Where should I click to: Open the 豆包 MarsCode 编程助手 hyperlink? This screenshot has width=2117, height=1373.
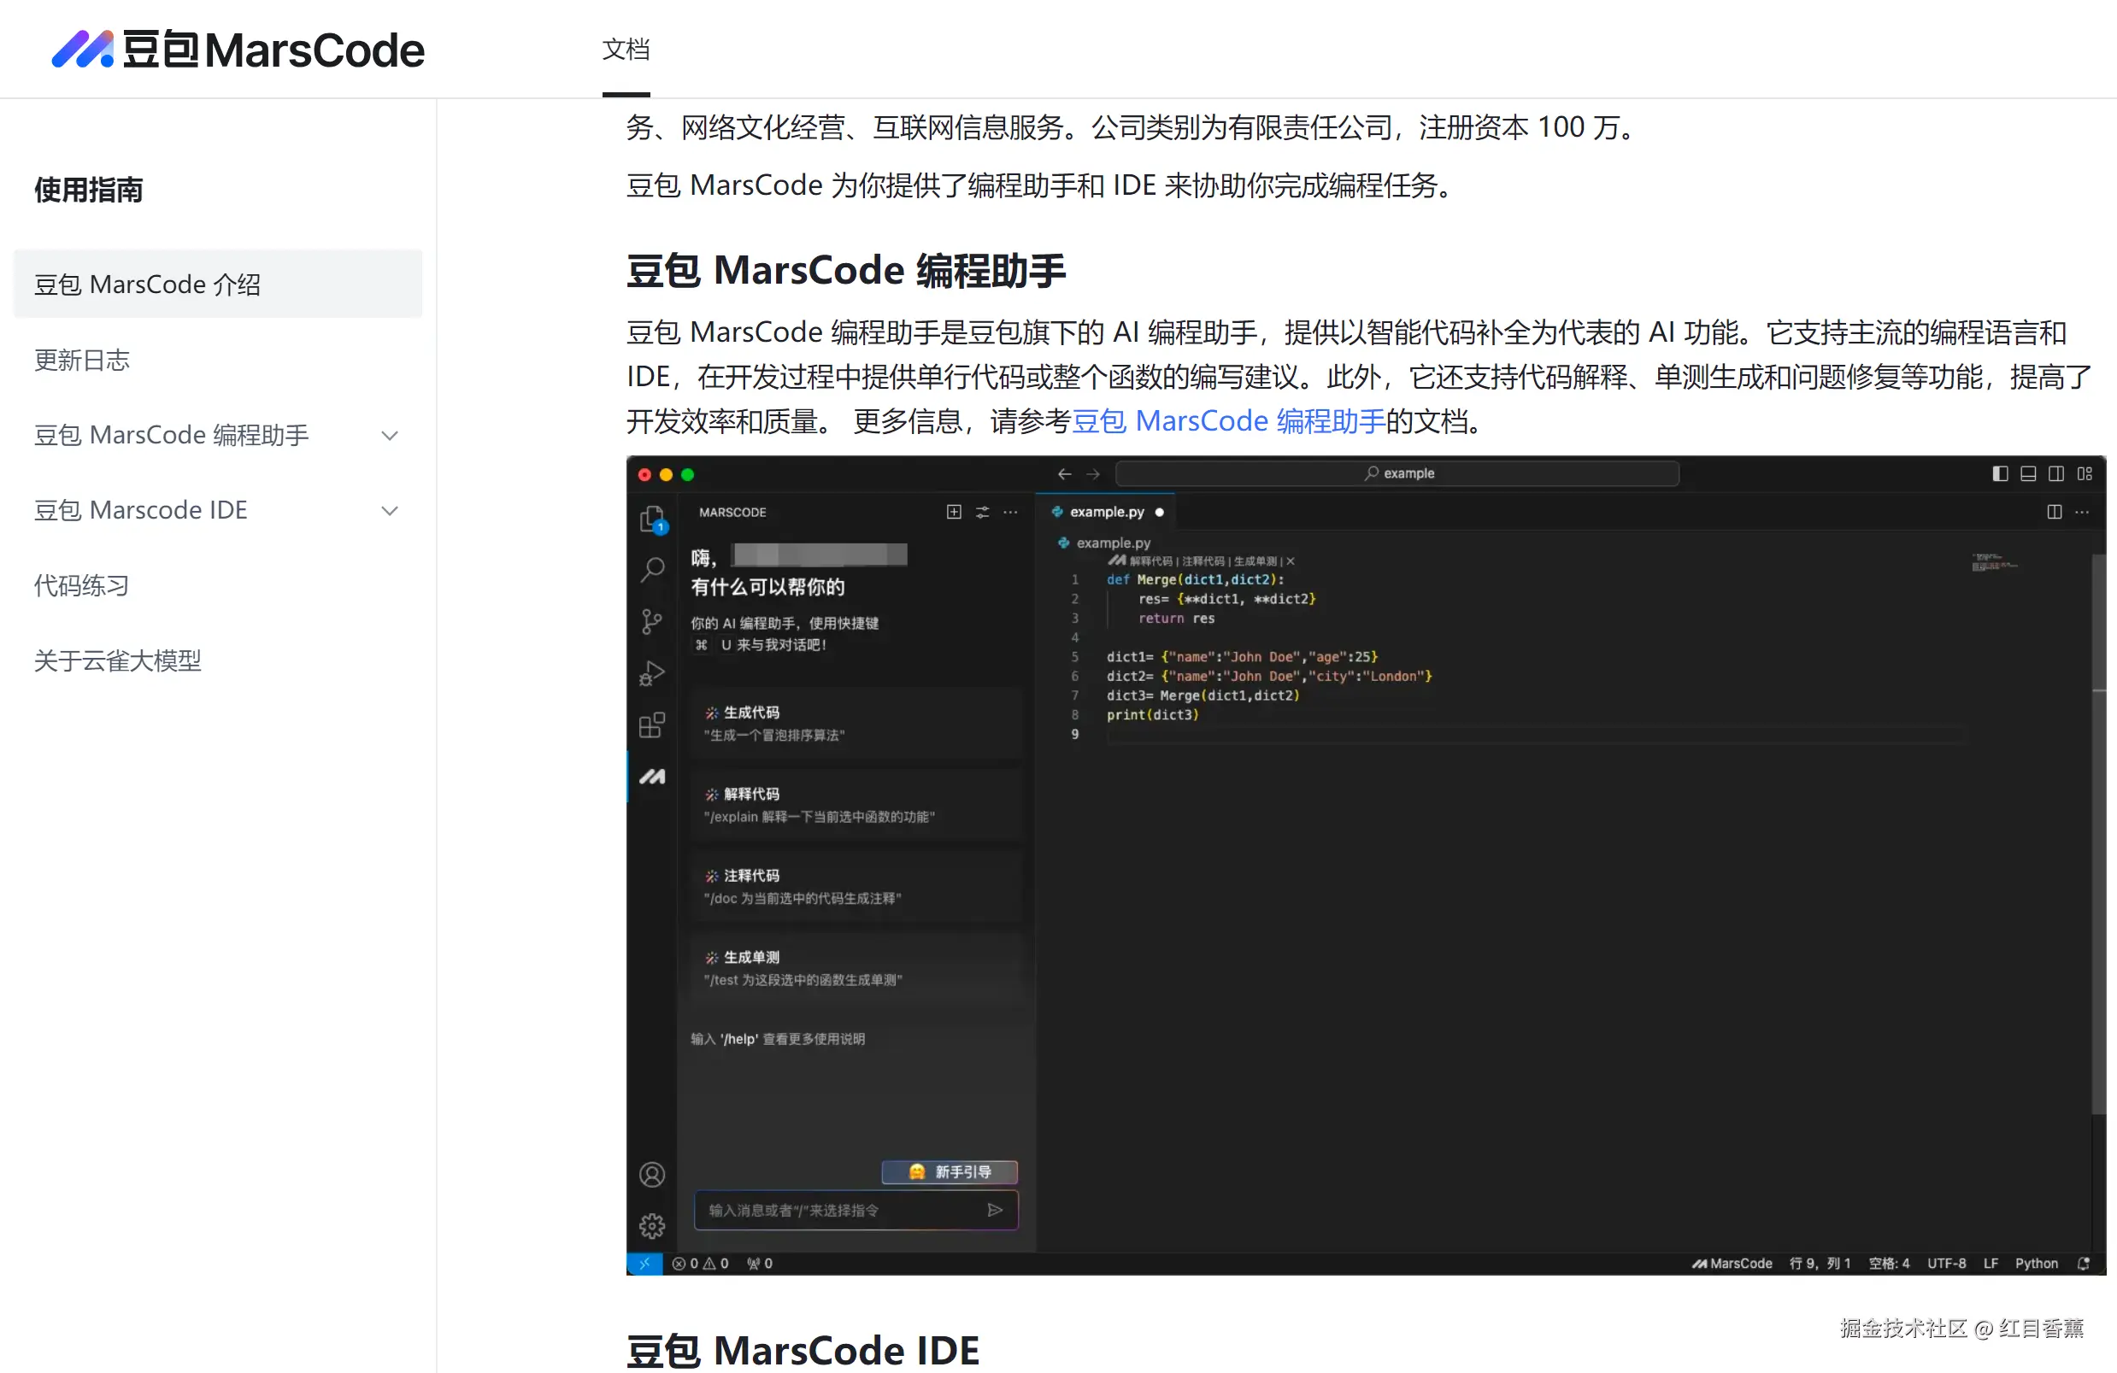point(1227,420)
